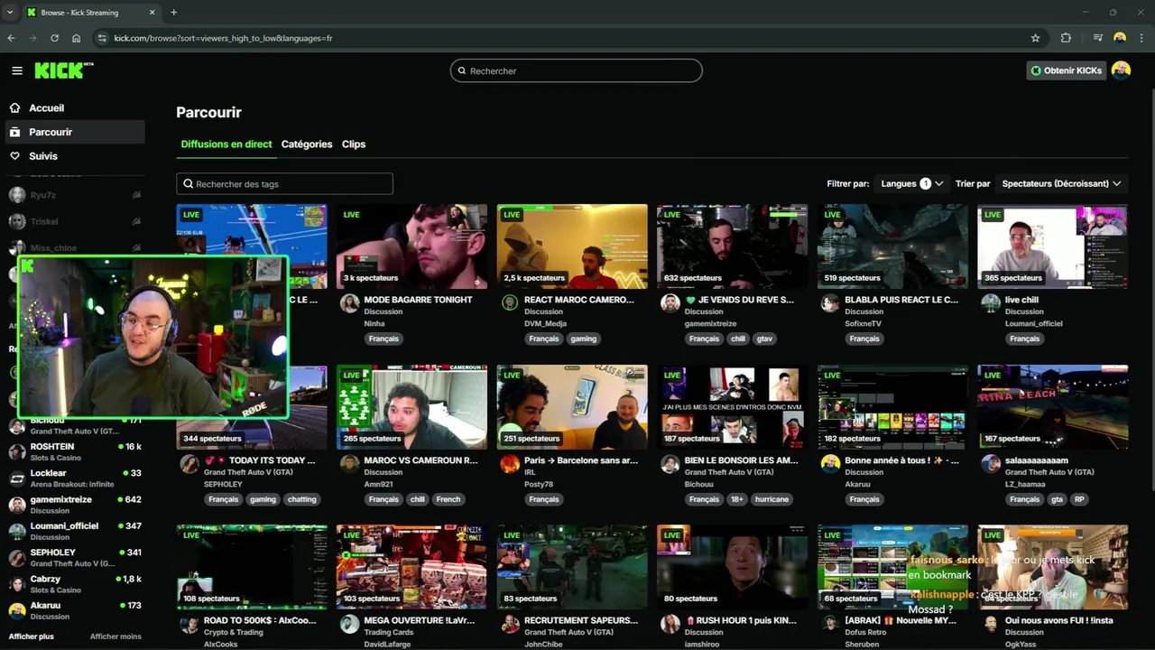
Task: Click Afficher moins in the sidebar
Action: pyautogui.click(x=115, y=636)
